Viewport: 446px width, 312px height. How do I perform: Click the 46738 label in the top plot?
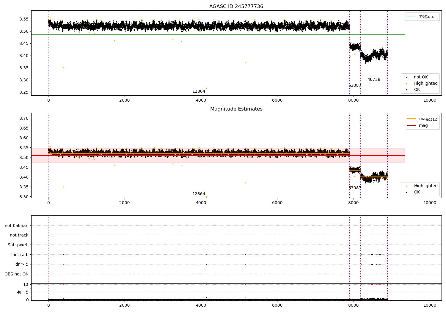pos(374,80)
